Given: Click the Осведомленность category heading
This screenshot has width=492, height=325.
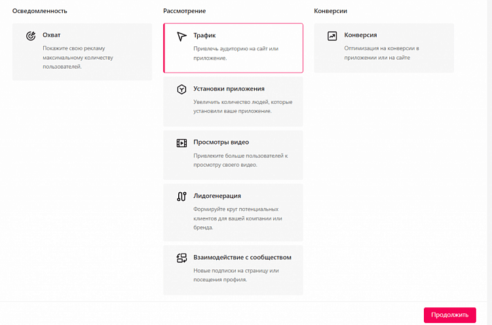Looking at the screenshot, I should (x=39, y=11).
